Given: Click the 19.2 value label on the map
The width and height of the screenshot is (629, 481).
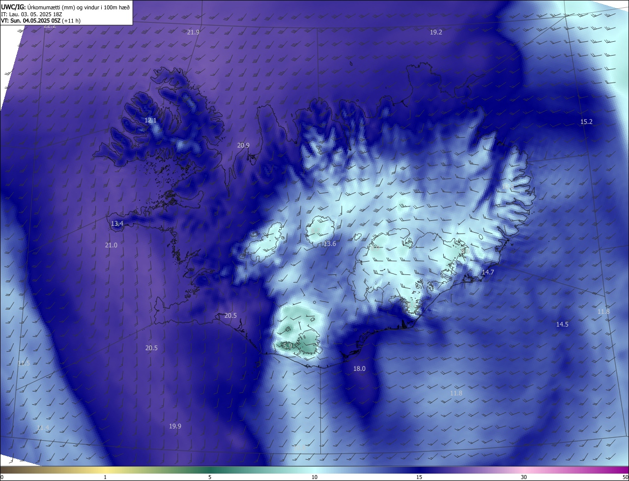Looking at the screenshot, I should (436, 32).
